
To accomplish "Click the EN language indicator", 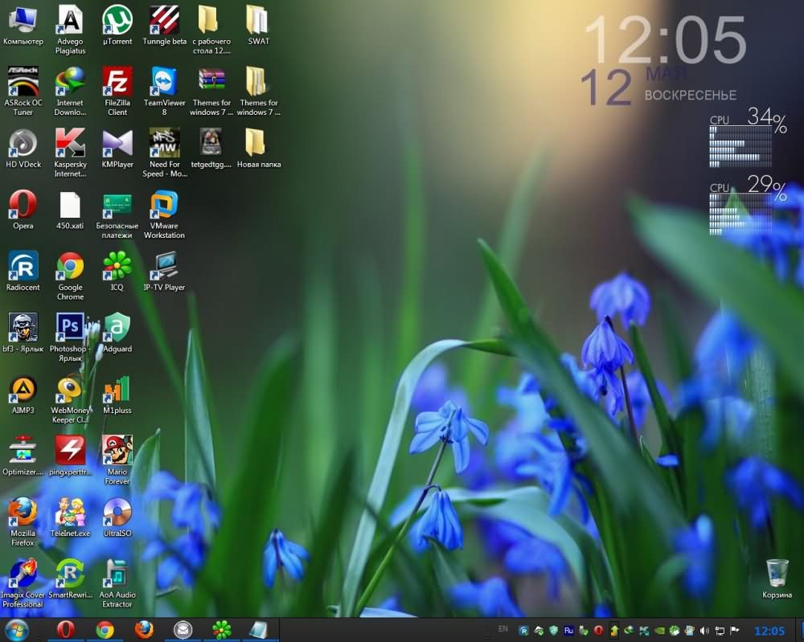I will tap(503, 628).
